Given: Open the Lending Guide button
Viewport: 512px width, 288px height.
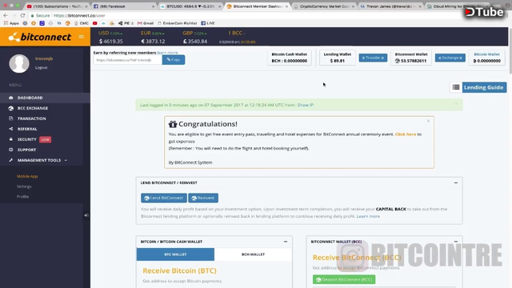Looking at the screenshot, I should 483,87.
